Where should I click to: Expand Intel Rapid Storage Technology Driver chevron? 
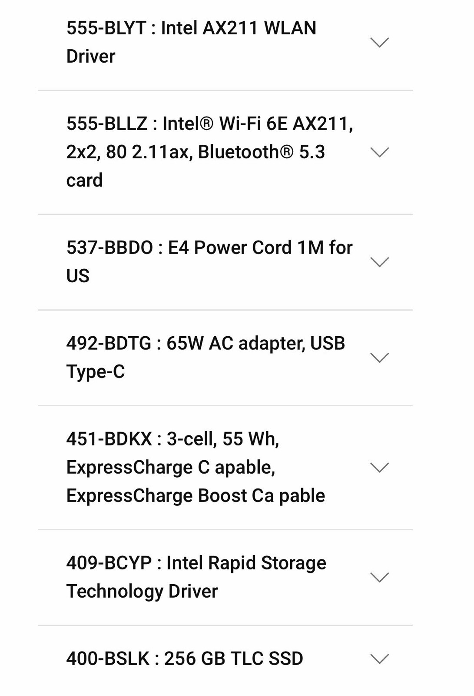click(x=379, y=577)
